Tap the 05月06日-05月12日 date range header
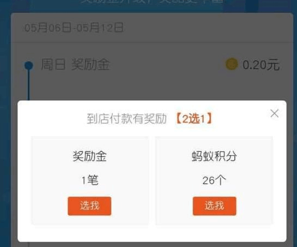297x247 pixels. (x=74, y=28)
